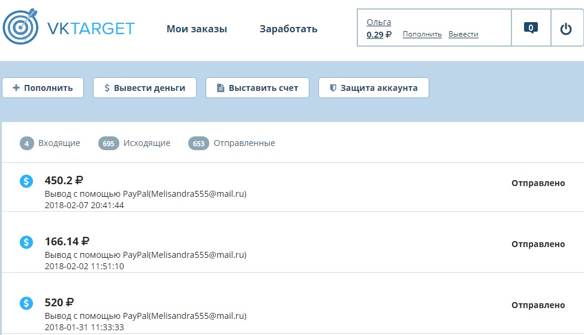This screenshot has height=335, width=584.
Task: Open Ольга profile link
Action: pyautogui.click(x=379, y=22)
